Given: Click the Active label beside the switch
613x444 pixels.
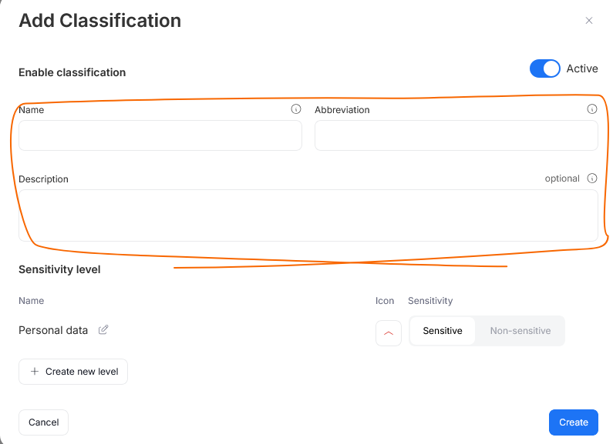Looking at the screenshot, I should click(582, 68).
